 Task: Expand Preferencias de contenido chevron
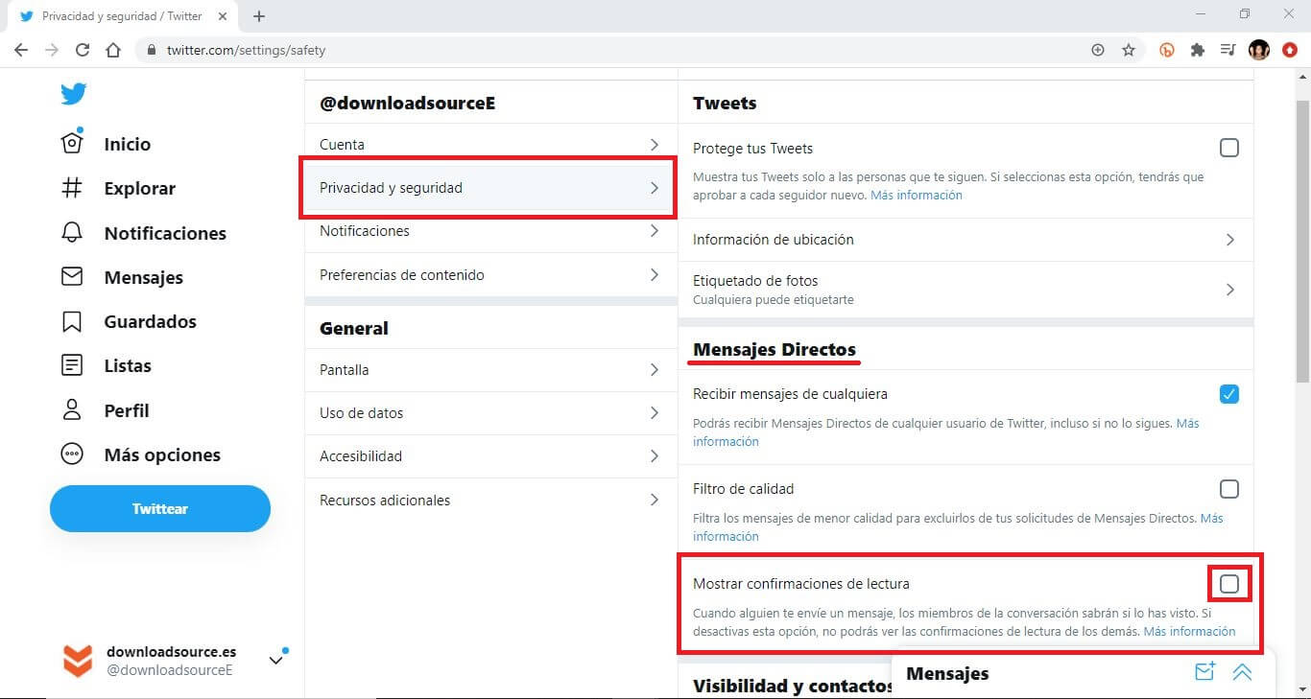point(654,274)
